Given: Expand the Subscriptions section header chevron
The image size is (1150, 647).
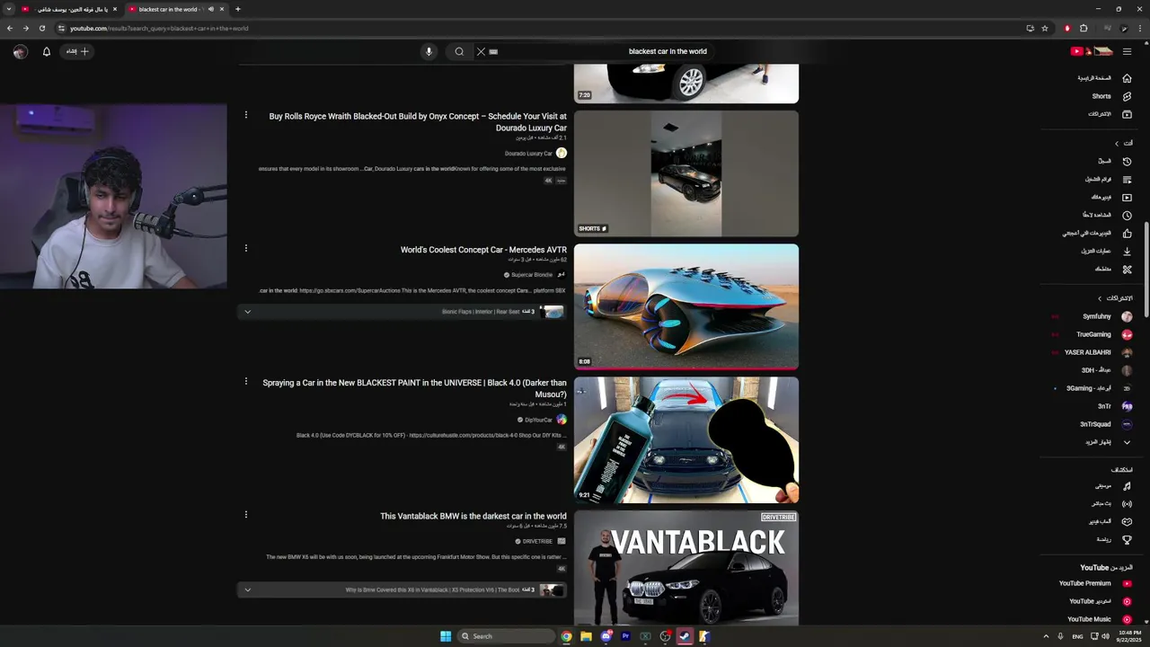Looking at the screenshot, I should [1100, 298].
